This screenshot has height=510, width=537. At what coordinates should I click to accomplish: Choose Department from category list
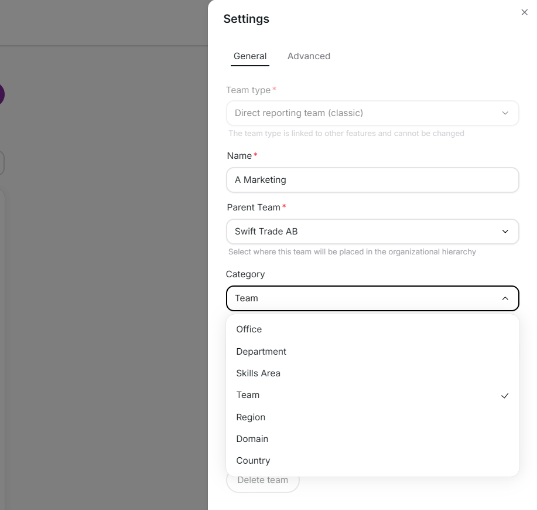click(x=372, y=352)
